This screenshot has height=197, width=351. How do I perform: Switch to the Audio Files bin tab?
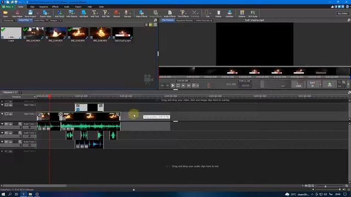point(41,20)
